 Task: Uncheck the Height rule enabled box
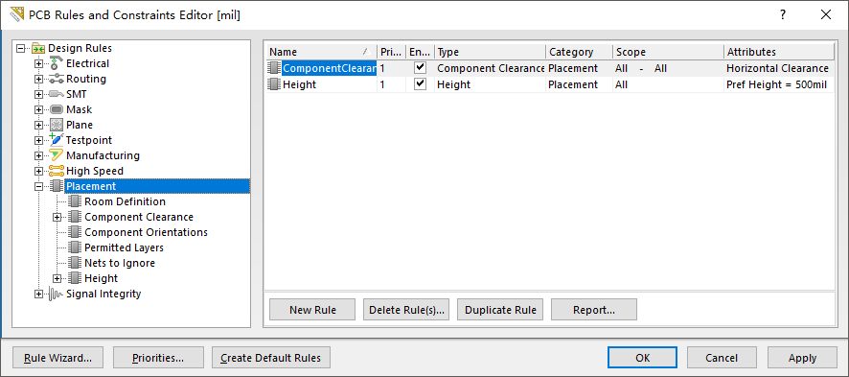coord(420,84)
